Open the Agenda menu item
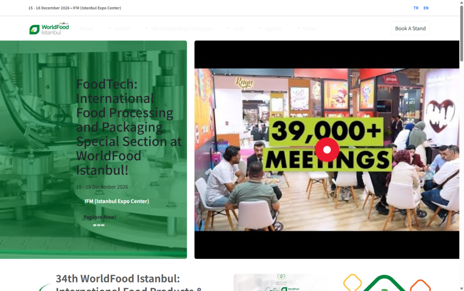The height and width of the screenshot is (291, 464). tap(273, 28)
